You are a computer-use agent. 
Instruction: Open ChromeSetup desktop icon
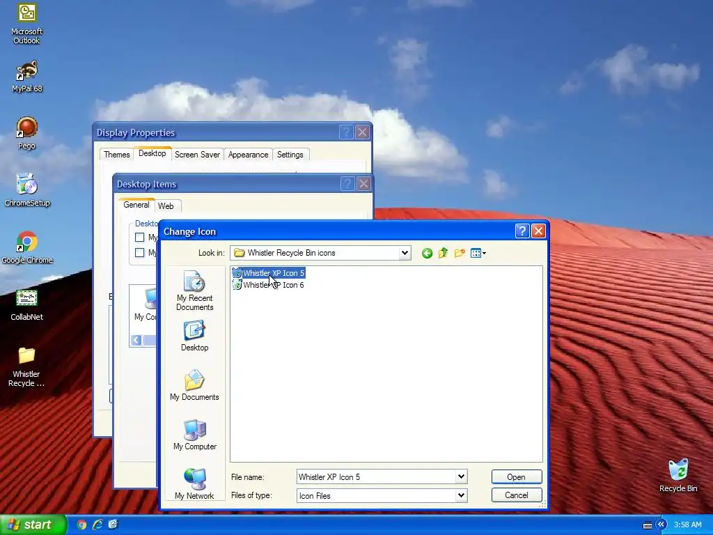coord(27,191)
